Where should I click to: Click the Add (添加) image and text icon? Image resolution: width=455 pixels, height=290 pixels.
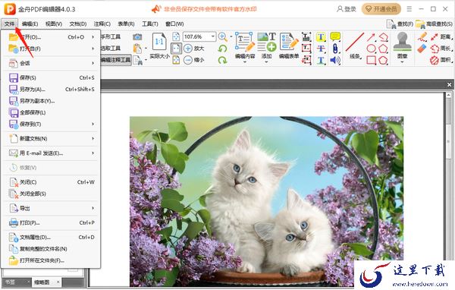(266, 42)
